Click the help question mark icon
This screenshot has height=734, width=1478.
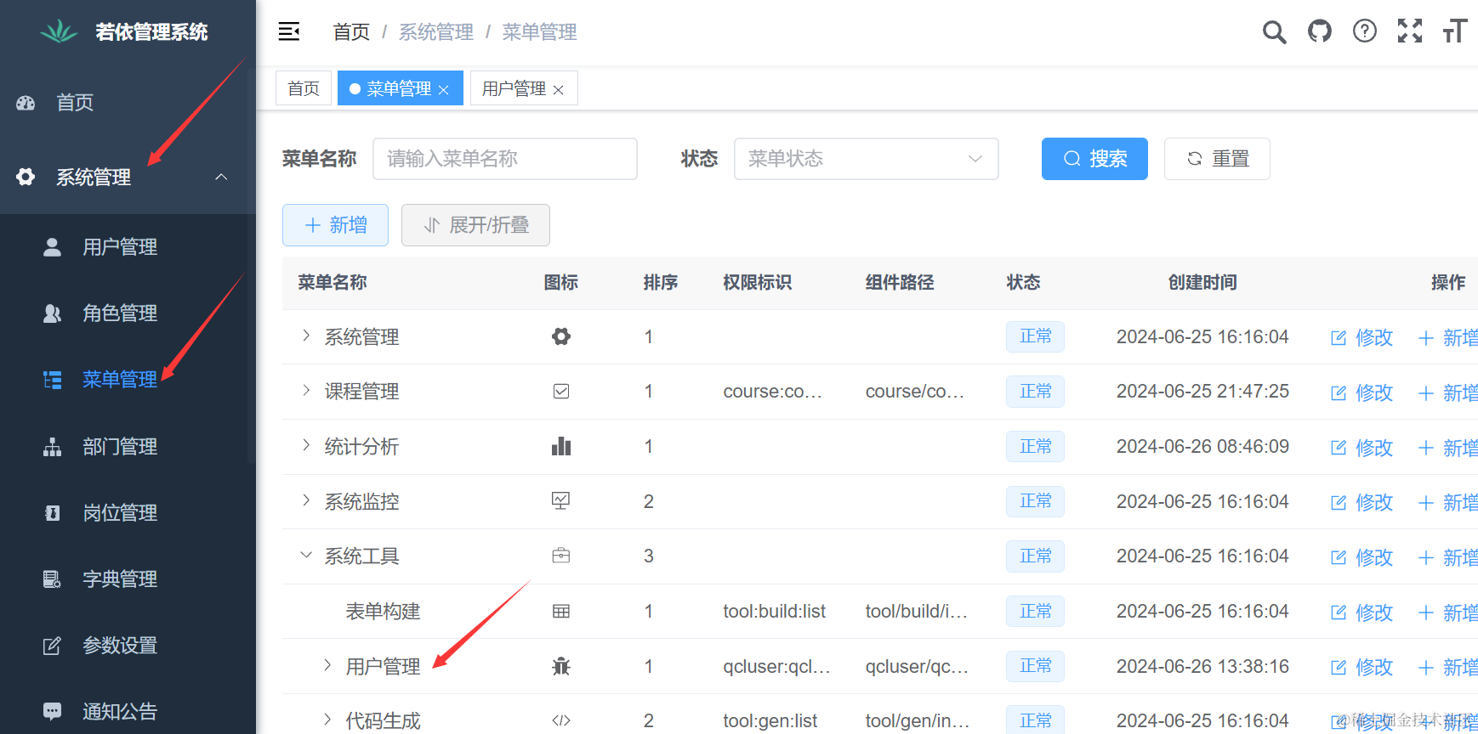point(1364,32)
